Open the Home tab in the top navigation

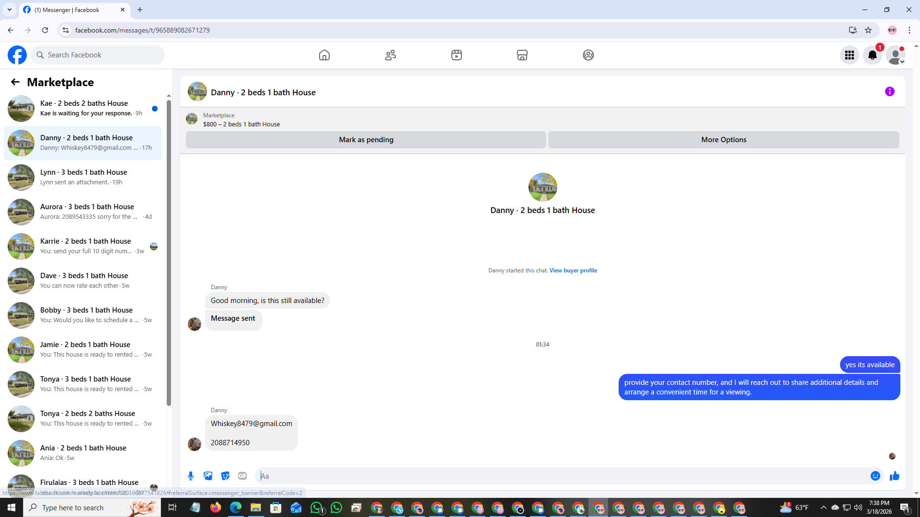click(324, 55)
